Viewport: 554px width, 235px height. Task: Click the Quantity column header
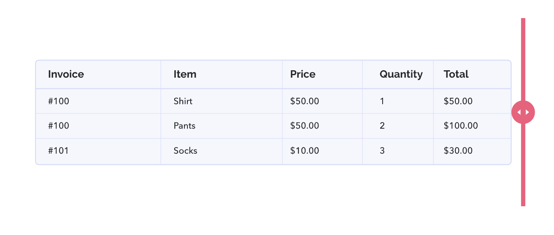398,74
